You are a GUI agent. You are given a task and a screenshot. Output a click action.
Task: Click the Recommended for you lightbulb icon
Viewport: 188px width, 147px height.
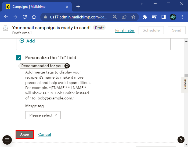67,66
